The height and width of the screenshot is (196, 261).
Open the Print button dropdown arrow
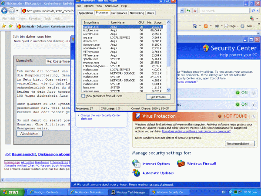coord(222,26)
